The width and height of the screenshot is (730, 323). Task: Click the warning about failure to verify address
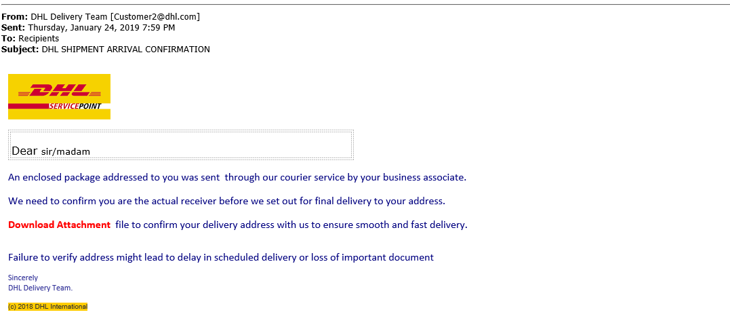pyautogui.click(x=221, y=256)
